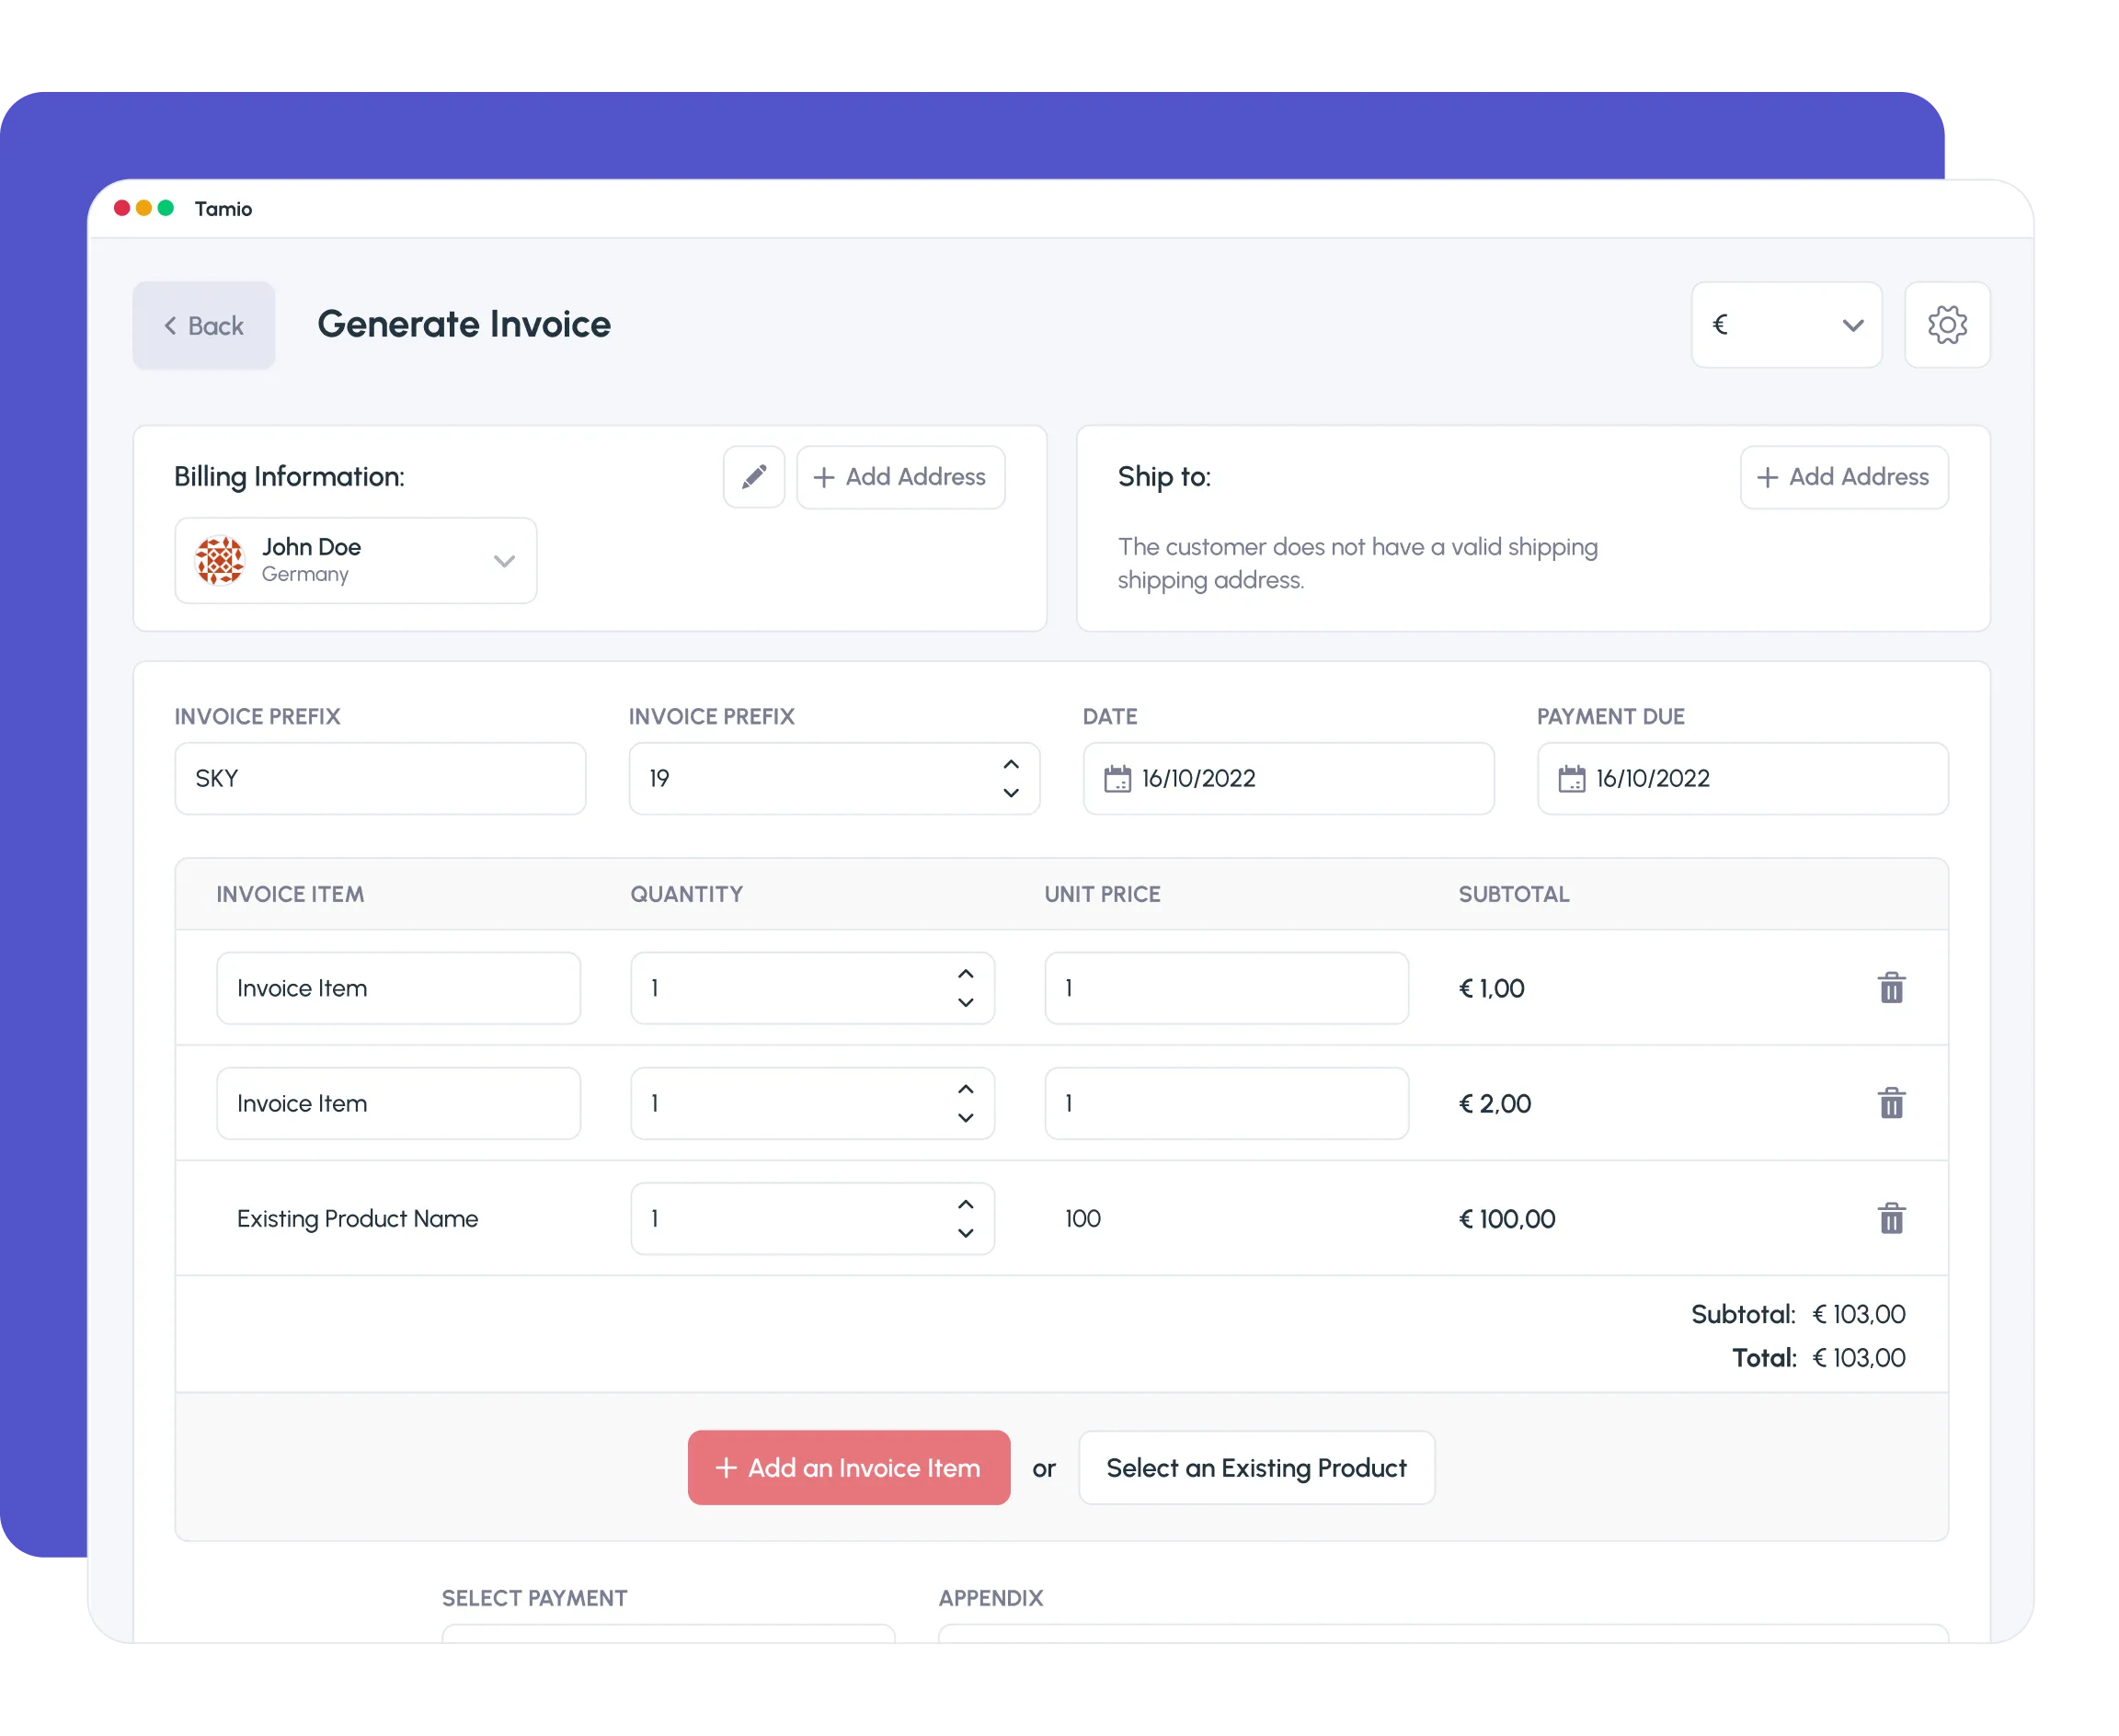Add Address in Billing Information panel
This screenshot has height=1736, width=2119.
900,477
